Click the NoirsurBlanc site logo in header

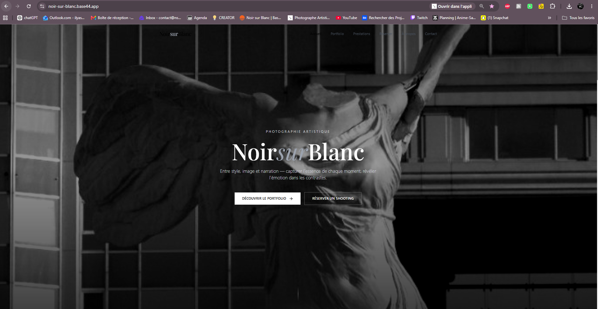click(x=175, y=34)
